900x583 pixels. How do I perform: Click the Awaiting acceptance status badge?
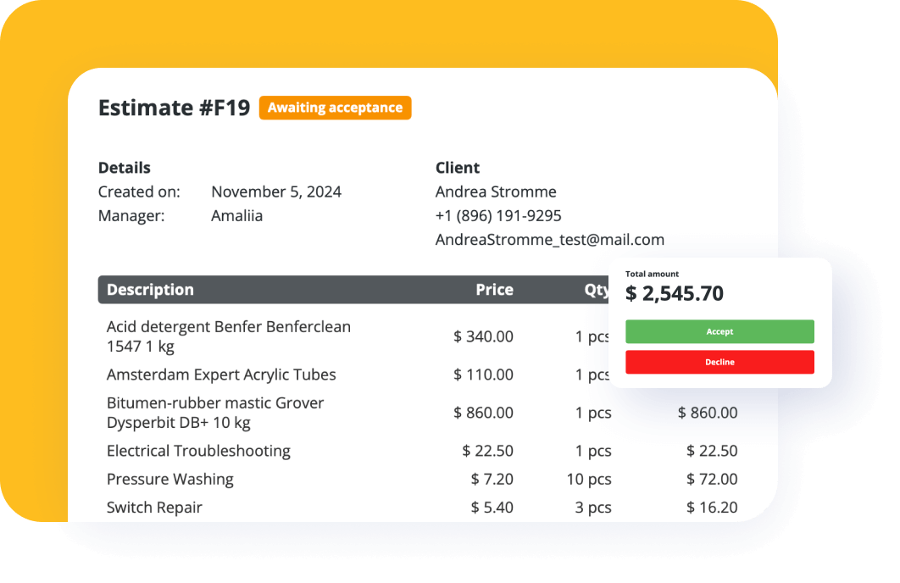pyautogui.click(x=335, y=108)
